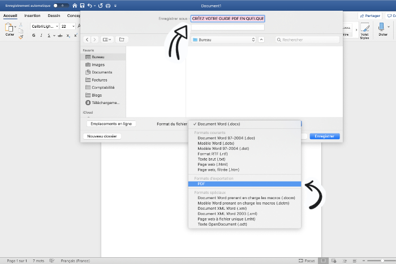The width and height of the screenshot is (396, 264).
Task: Click the Emplacements en ligne button
Action: (111, 123)
